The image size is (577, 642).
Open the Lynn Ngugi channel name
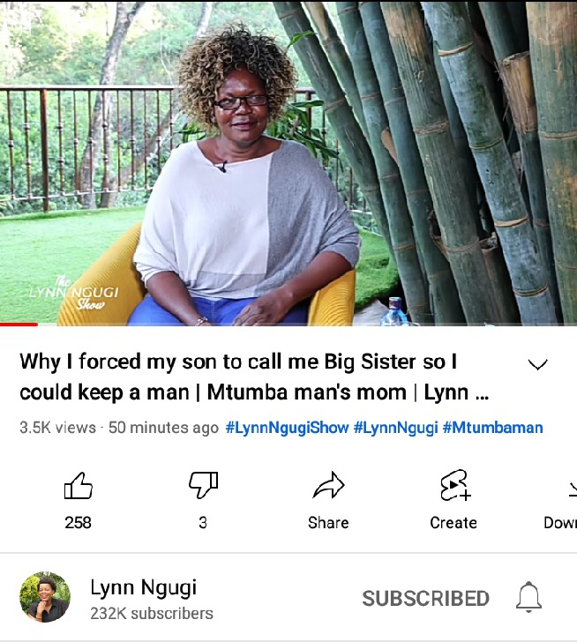pyautogui.click(x=143, y=587)
